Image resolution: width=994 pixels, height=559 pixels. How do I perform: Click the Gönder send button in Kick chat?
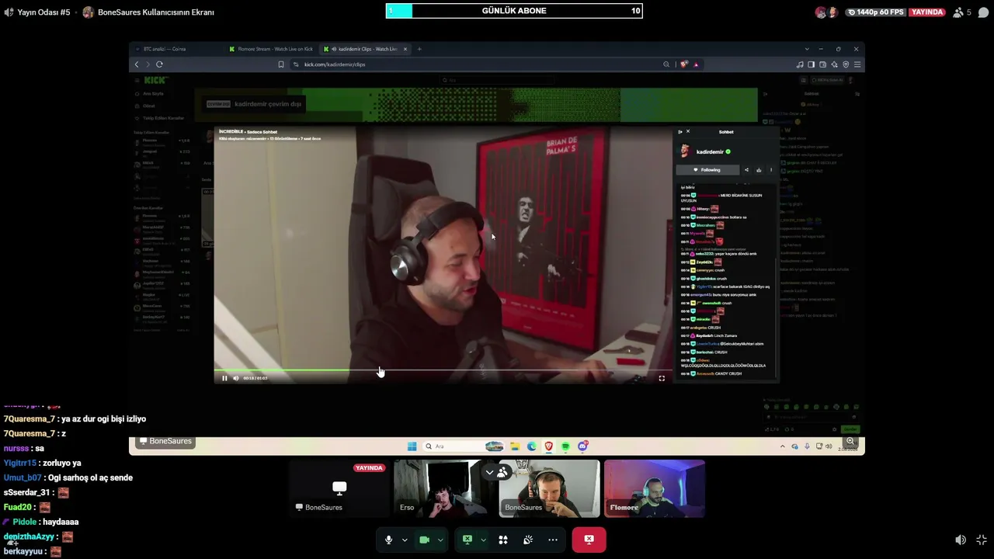pos(850,429)
